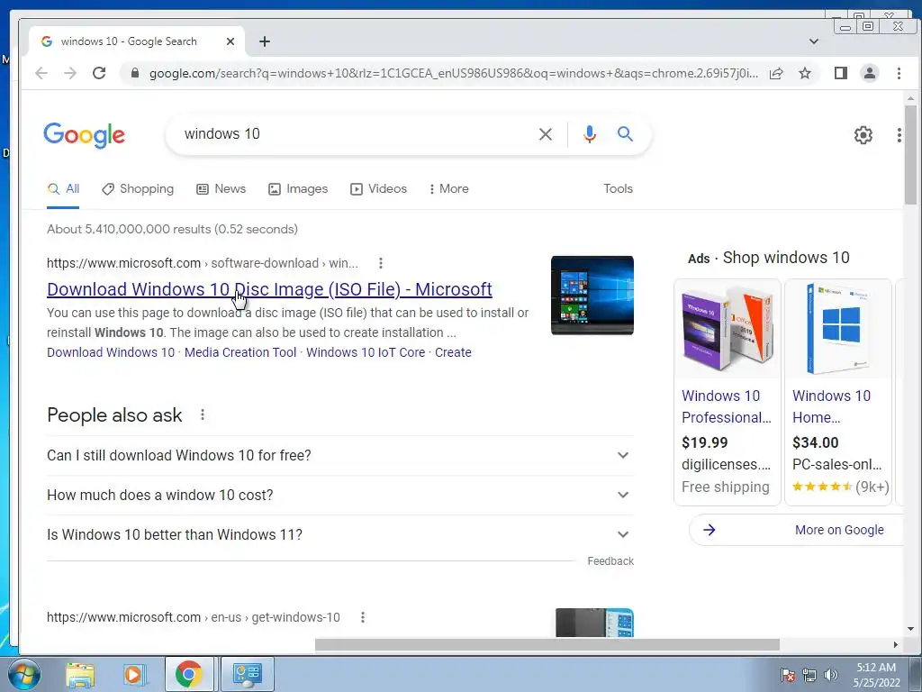The height and width of the screenshot is (692, 922).
Task: Click the horizontal scrollbar right arrow
Action: pos(896,645)
